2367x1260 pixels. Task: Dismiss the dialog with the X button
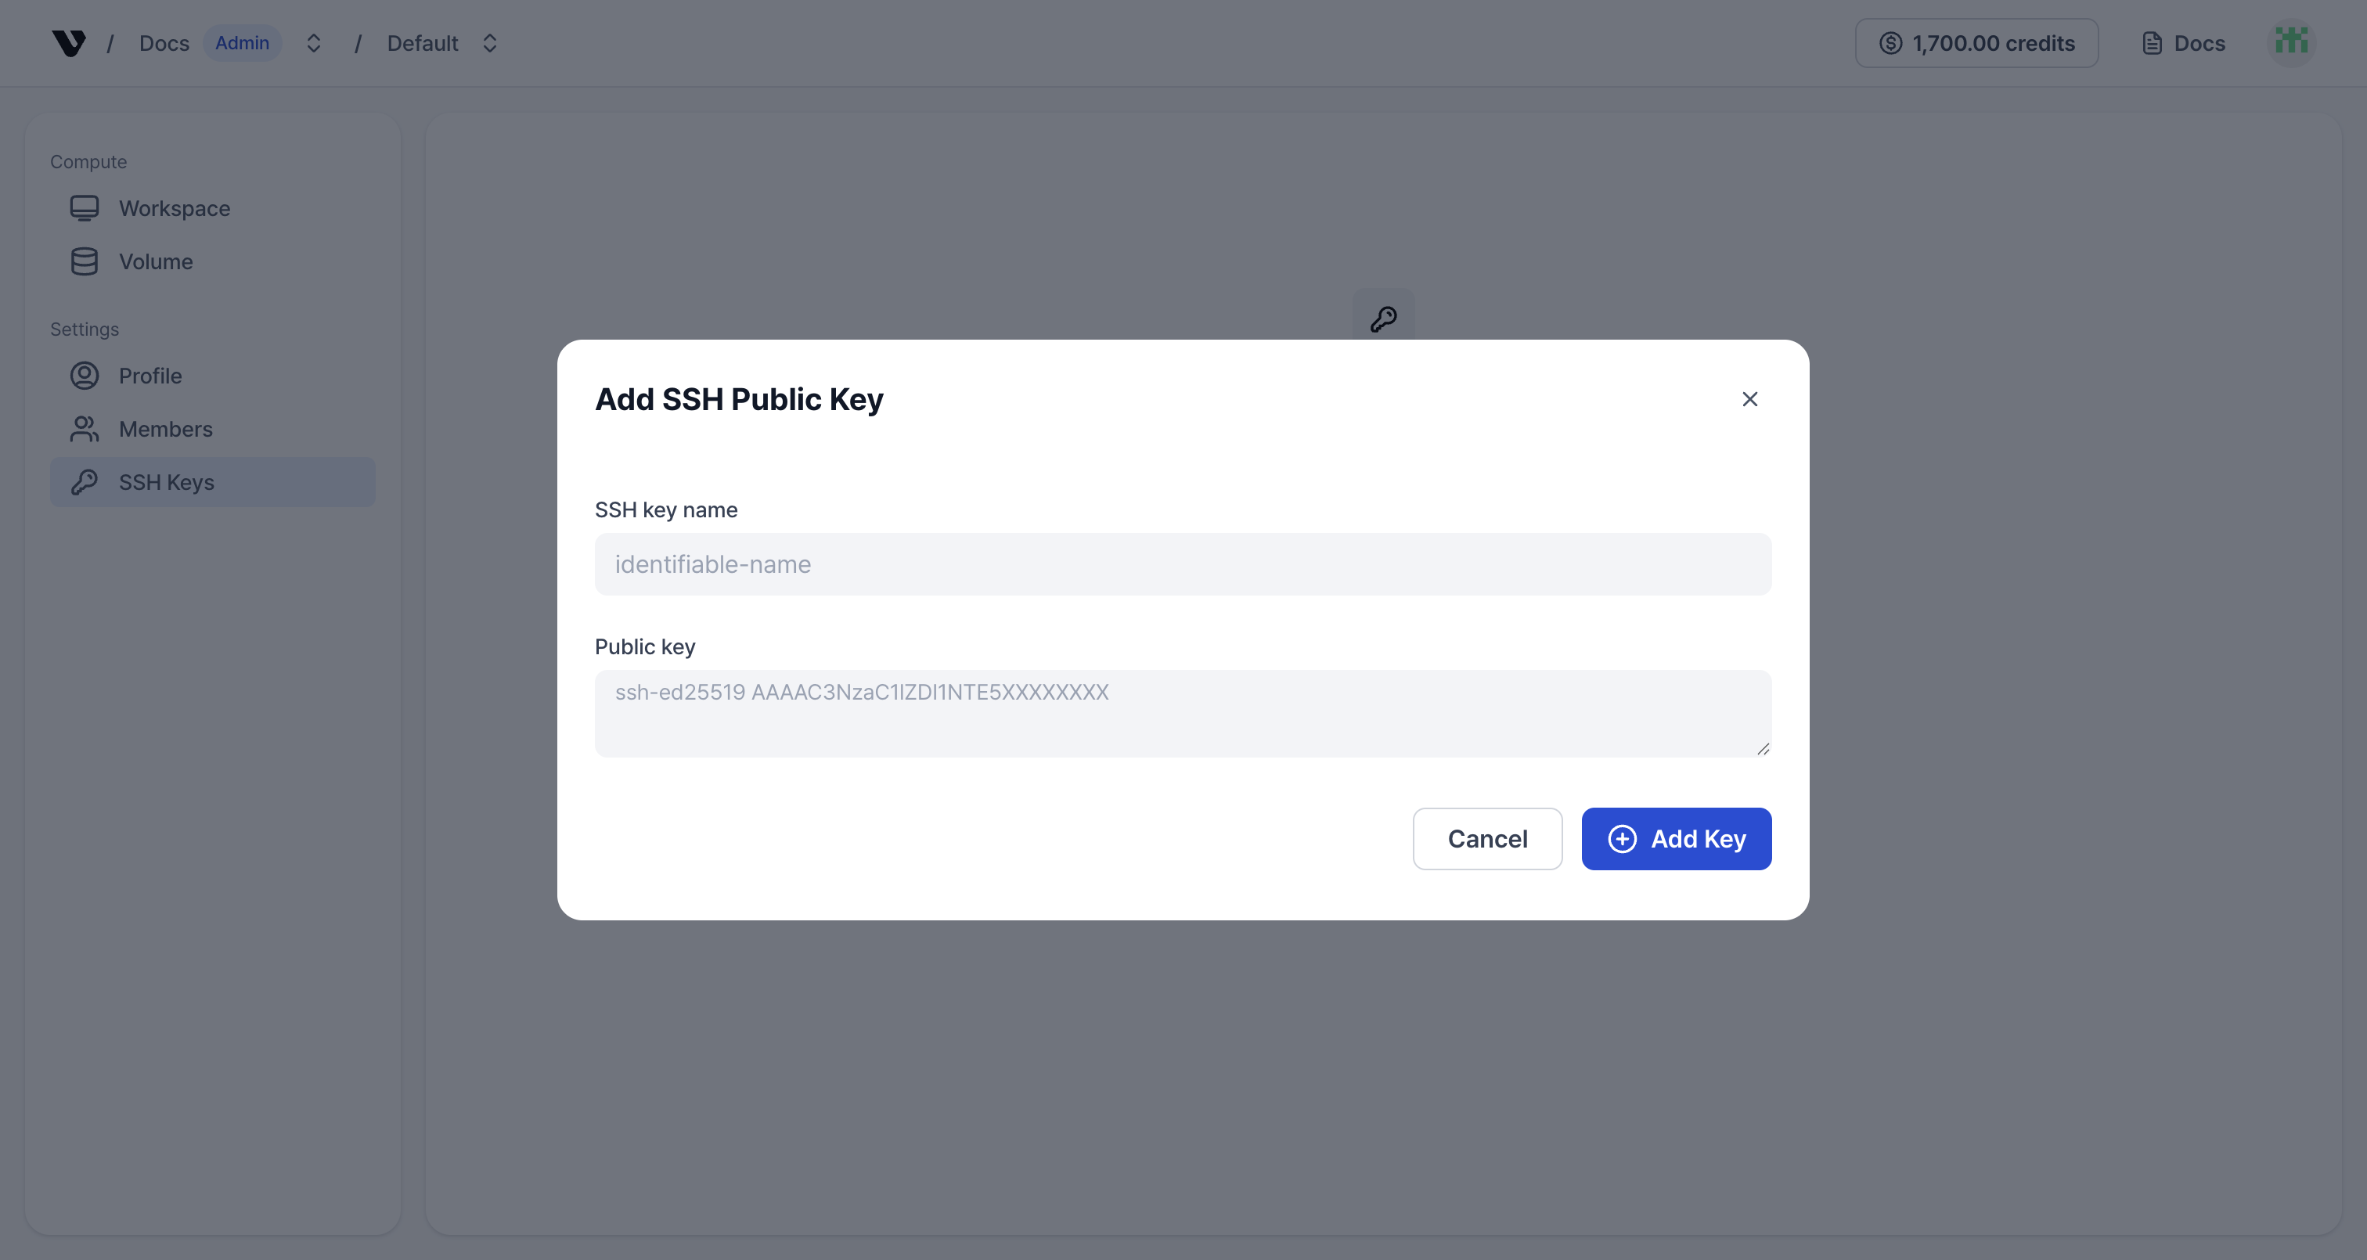click(x=1749, y=399)
